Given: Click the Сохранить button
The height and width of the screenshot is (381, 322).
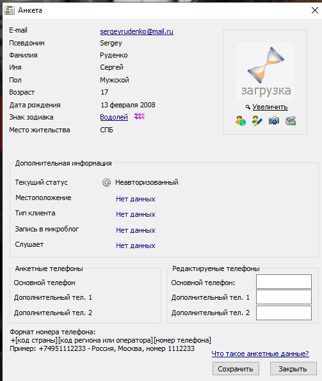Looking at the screenshot, I should click(x=236, y=369).
